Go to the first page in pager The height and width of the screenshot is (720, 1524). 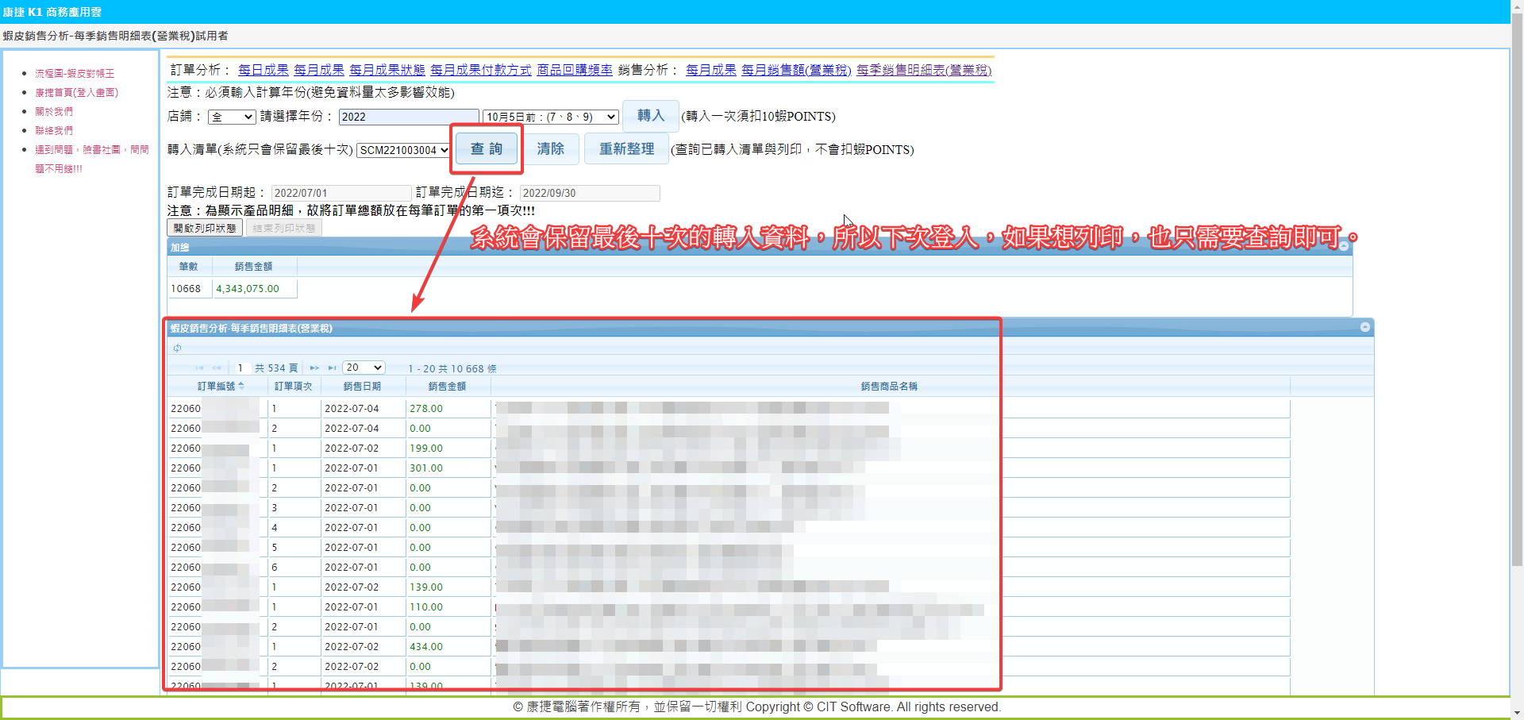(199, 368)
